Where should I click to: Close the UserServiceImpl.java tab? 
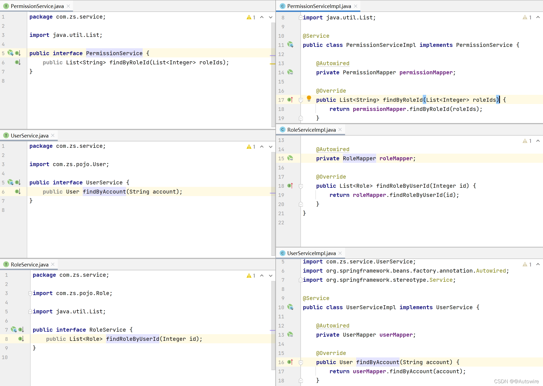(x=340, y=253)
